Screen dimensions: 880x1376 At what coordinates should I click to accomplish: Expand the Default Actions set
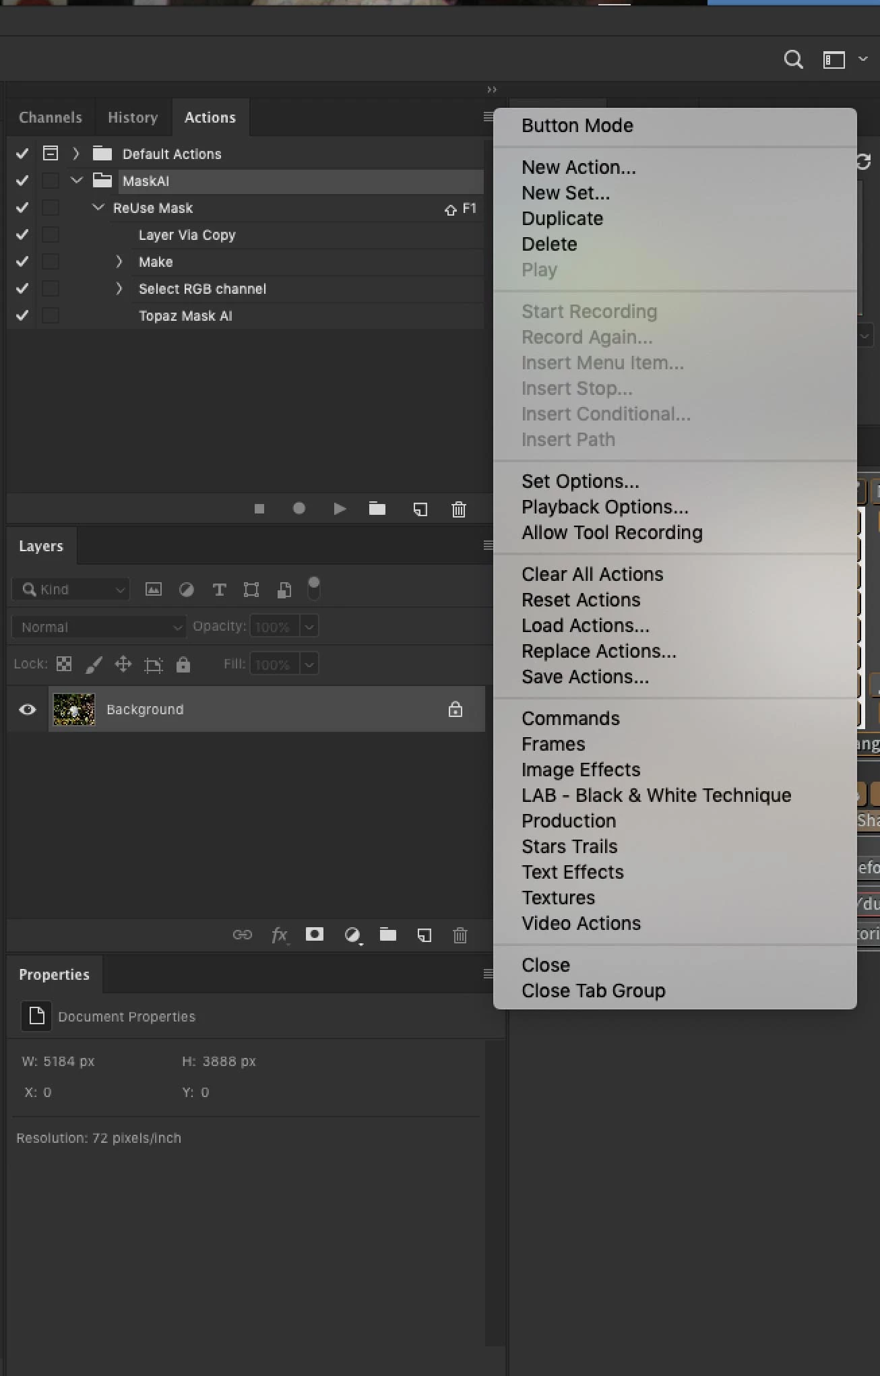[76, 154]
